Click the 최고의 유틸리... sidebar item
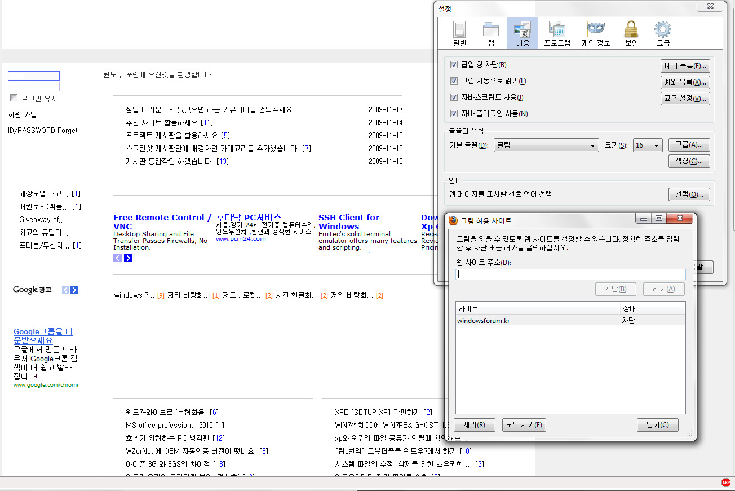 (44, 232)
